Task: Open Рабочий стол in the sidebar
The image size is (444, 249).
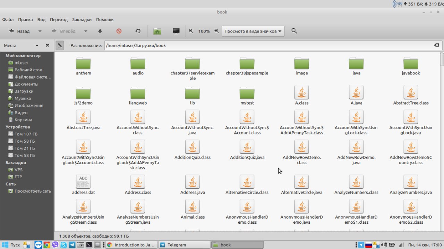Action: point(28,70)
